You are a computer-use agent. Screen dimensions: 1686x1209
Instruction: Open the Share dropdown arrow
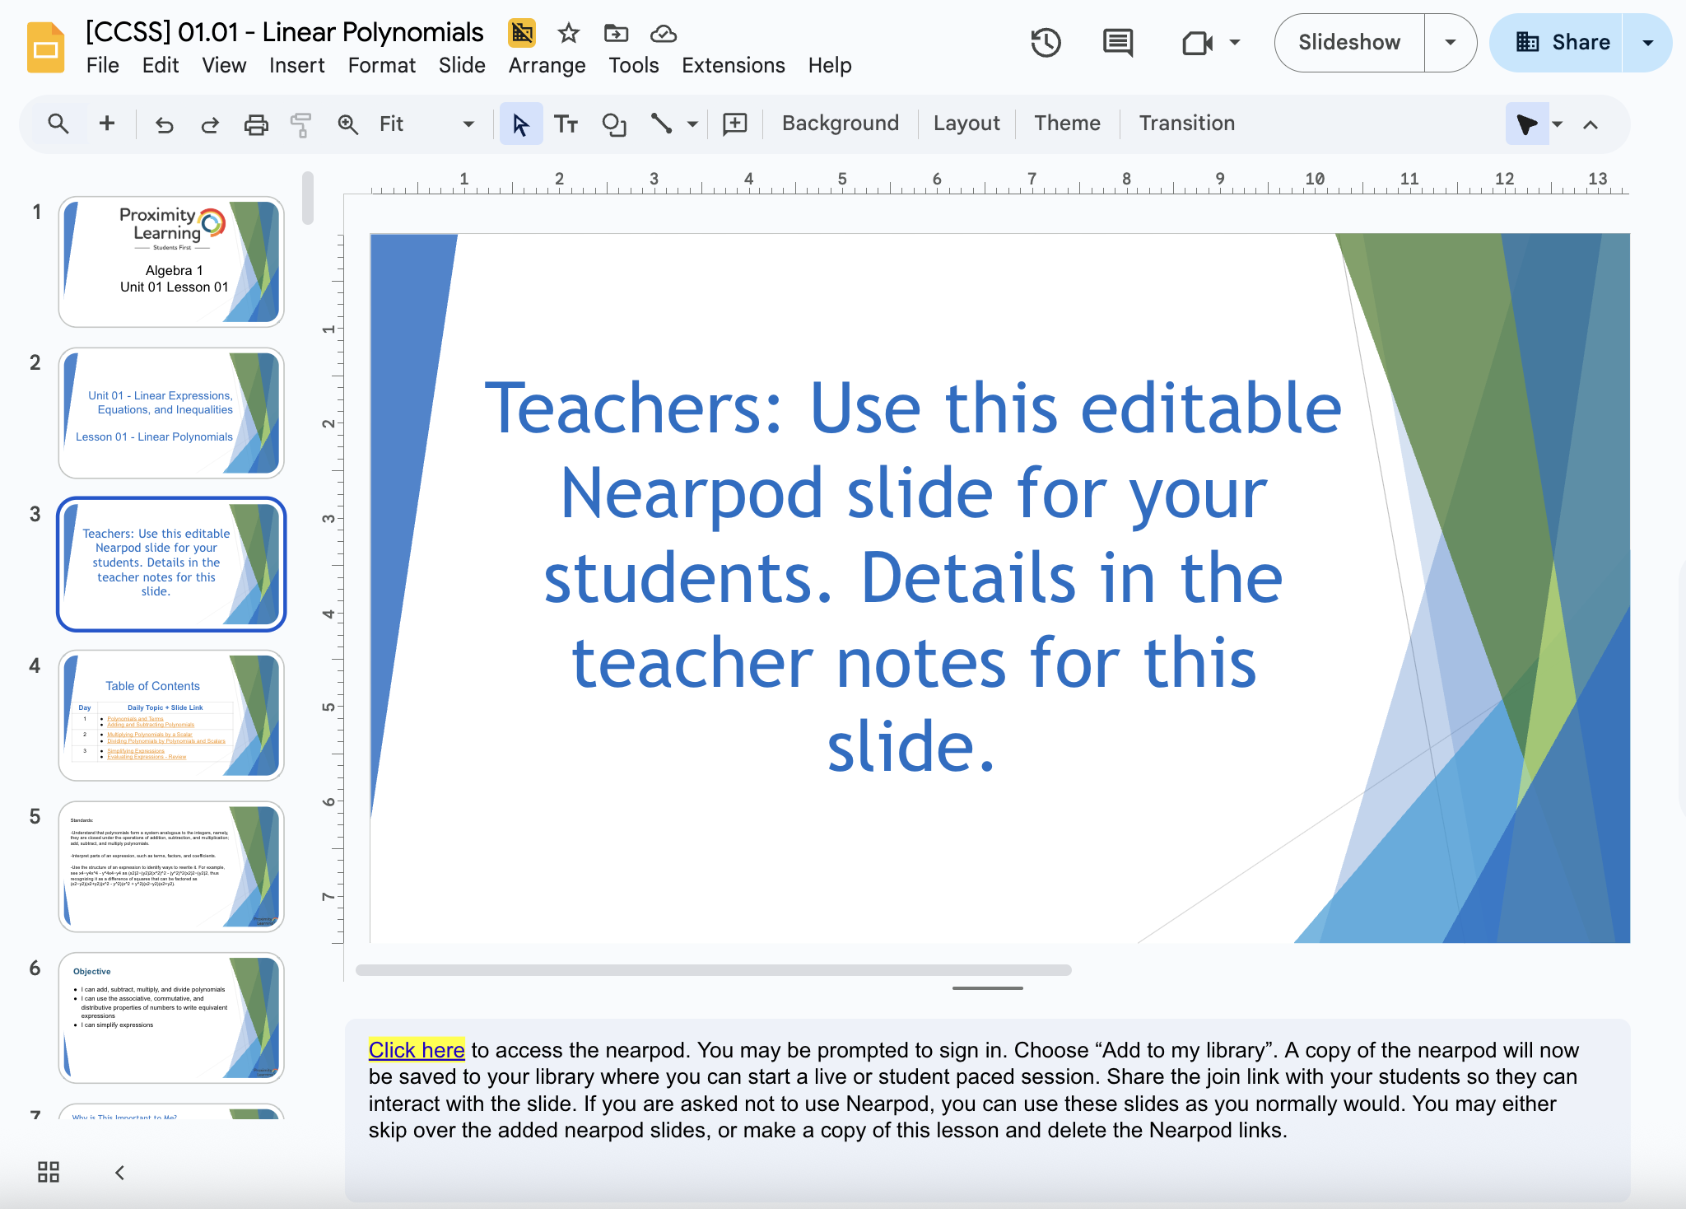tap(1648, 42)
